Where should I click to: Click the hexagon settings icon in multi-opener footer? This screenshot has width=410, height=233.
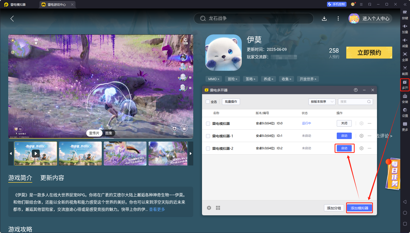click(209, 208)
